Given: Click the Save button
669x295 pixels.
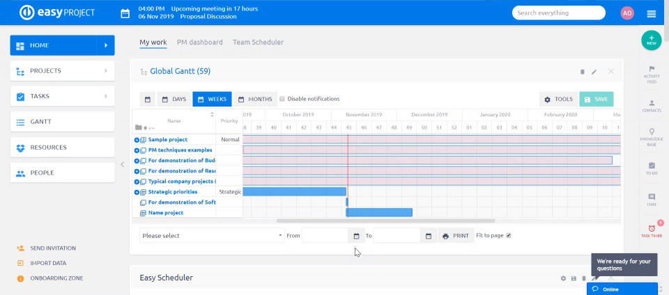Looking at the screenshot, I should pyautogui.click(x=596, y=99).
